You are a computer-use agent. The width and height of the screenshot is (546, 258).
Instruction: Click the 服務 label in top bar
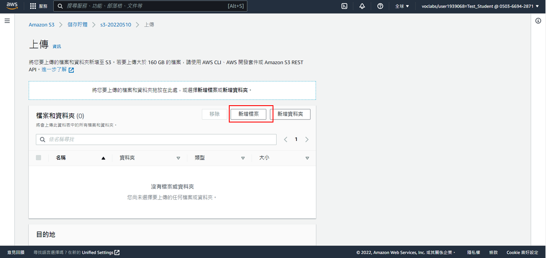click(43, 6)
